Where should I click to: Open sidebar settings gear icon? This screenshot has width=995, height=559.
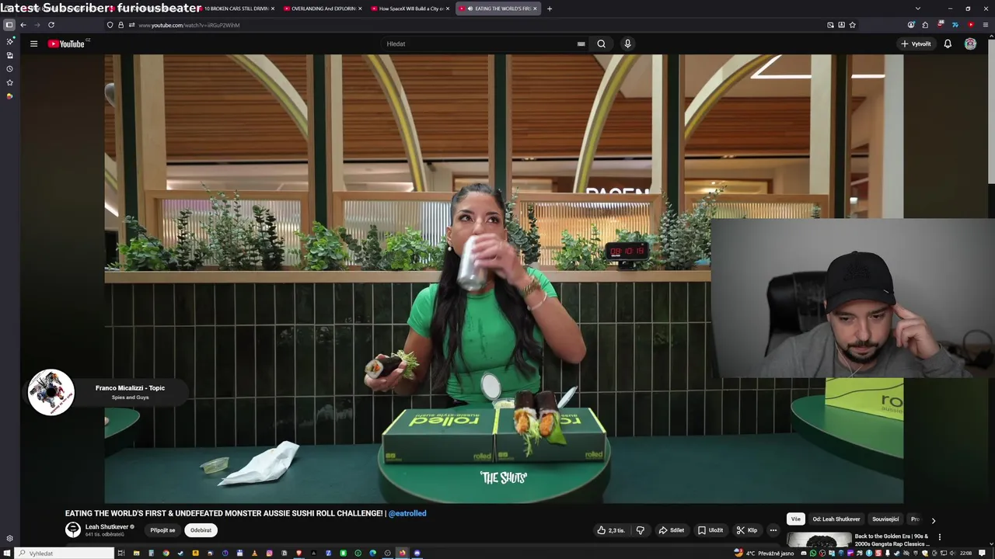tap(9, 538)
